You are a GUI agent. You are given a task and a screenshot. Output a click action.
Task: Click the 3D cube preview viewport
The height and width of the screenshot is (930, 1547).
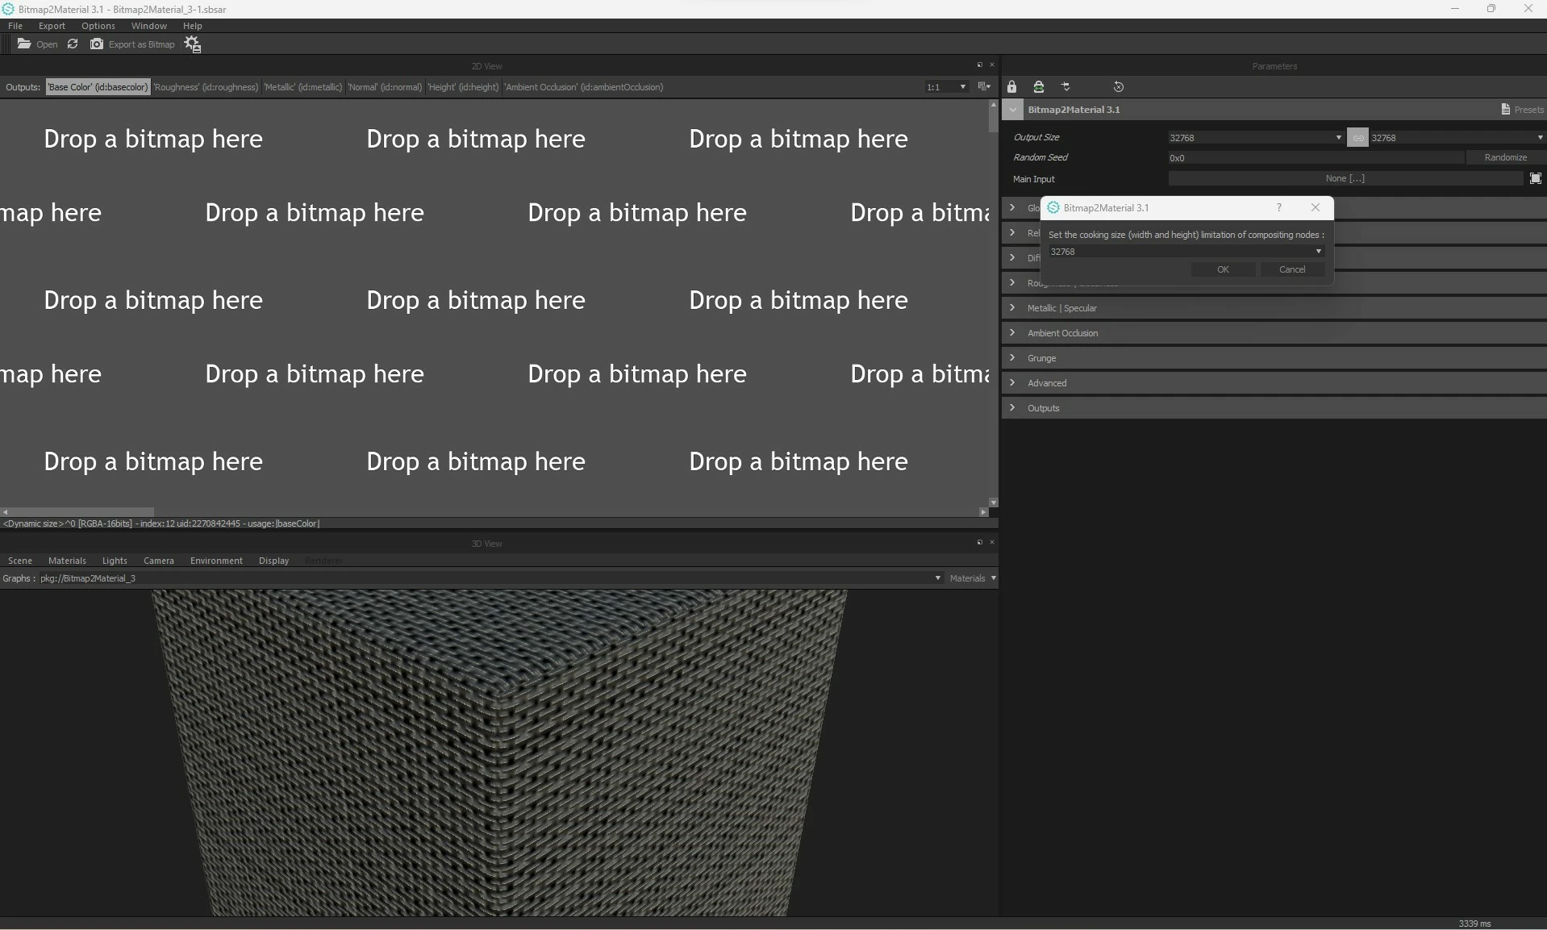coord(499,752)
